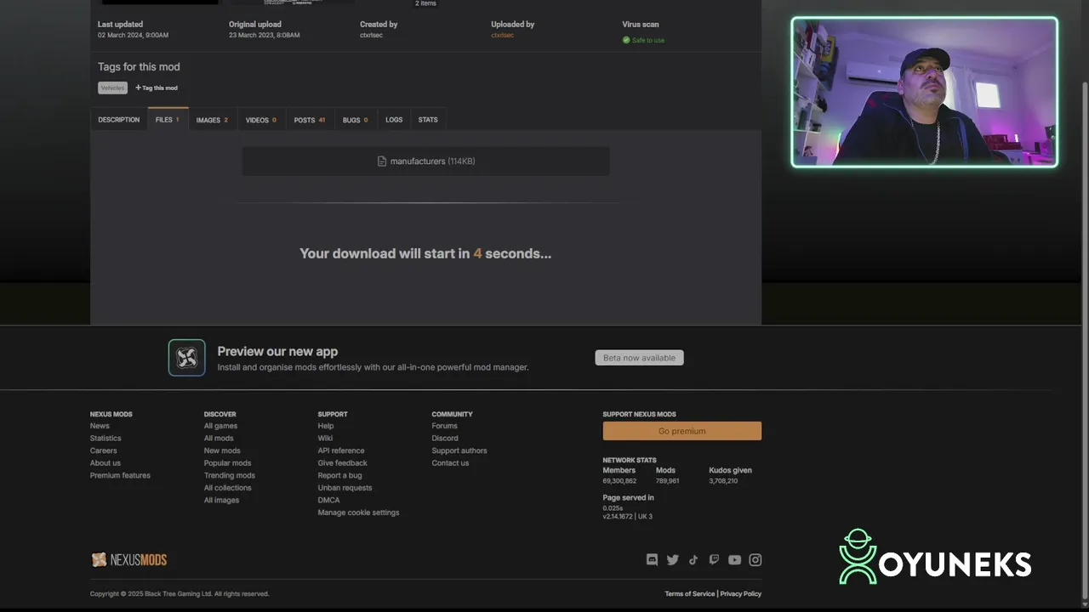Open News link in footer
This screenshot has height=612, width=1089.
coord(100,426)
